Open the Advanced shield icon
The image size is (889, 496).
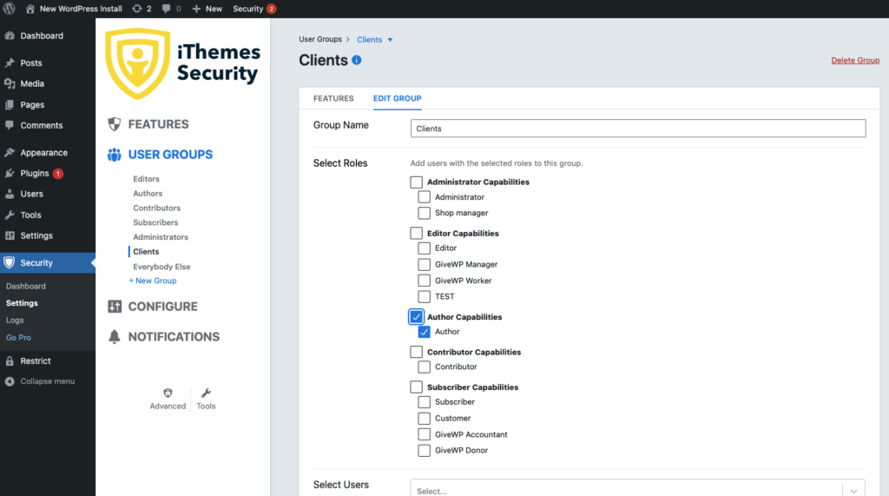click(168, 393)
